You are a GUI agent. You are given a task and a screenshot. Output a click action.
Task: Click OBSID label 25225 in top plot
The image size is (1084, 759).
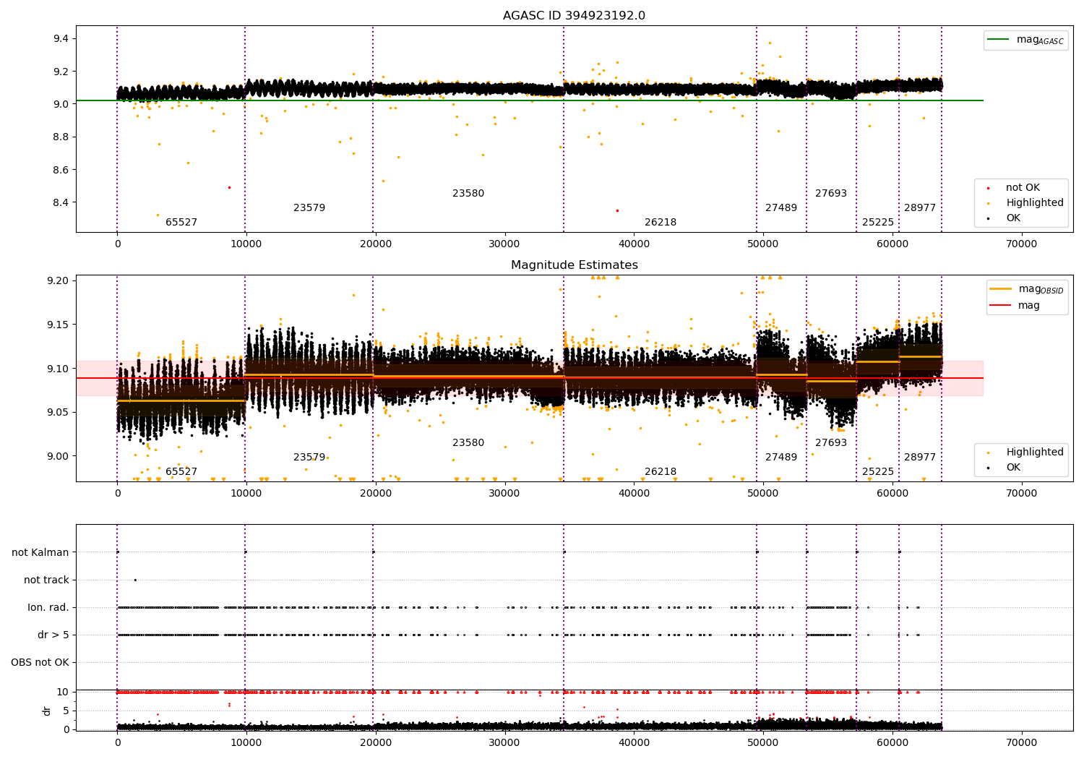tap(878, 223)
